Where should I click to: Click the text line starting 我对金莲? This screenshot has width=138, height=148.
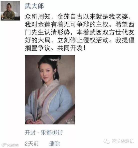[80, 24]
